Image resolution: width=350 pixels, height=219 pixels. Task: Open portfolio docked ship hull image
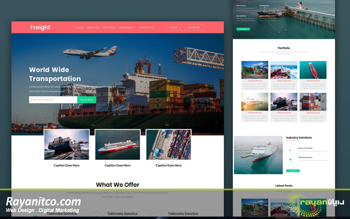tap(284, 101)
